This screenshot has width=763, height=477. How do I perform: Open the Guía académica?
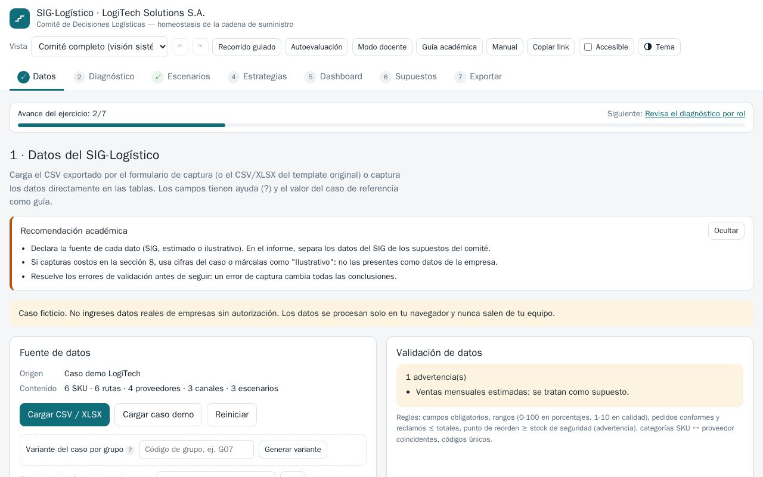449,47
